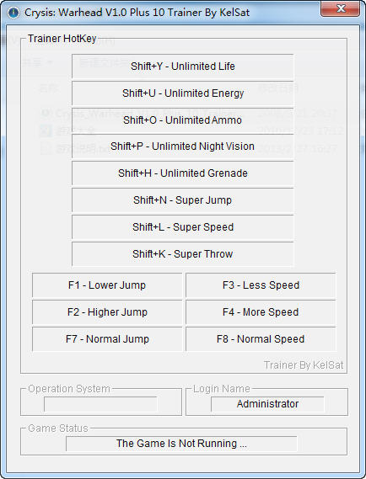Viewport: 366px width, 479px height.
Task: Activate Shift+Y Unlimited Life button
Action: tap(183, 67)
